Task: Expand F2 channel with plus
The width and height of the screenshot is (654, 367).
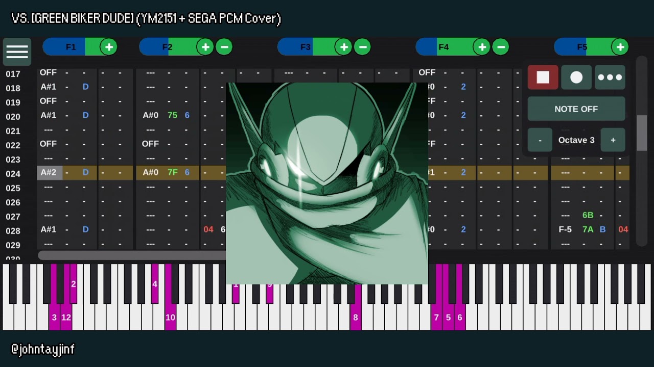Action: 205,47
